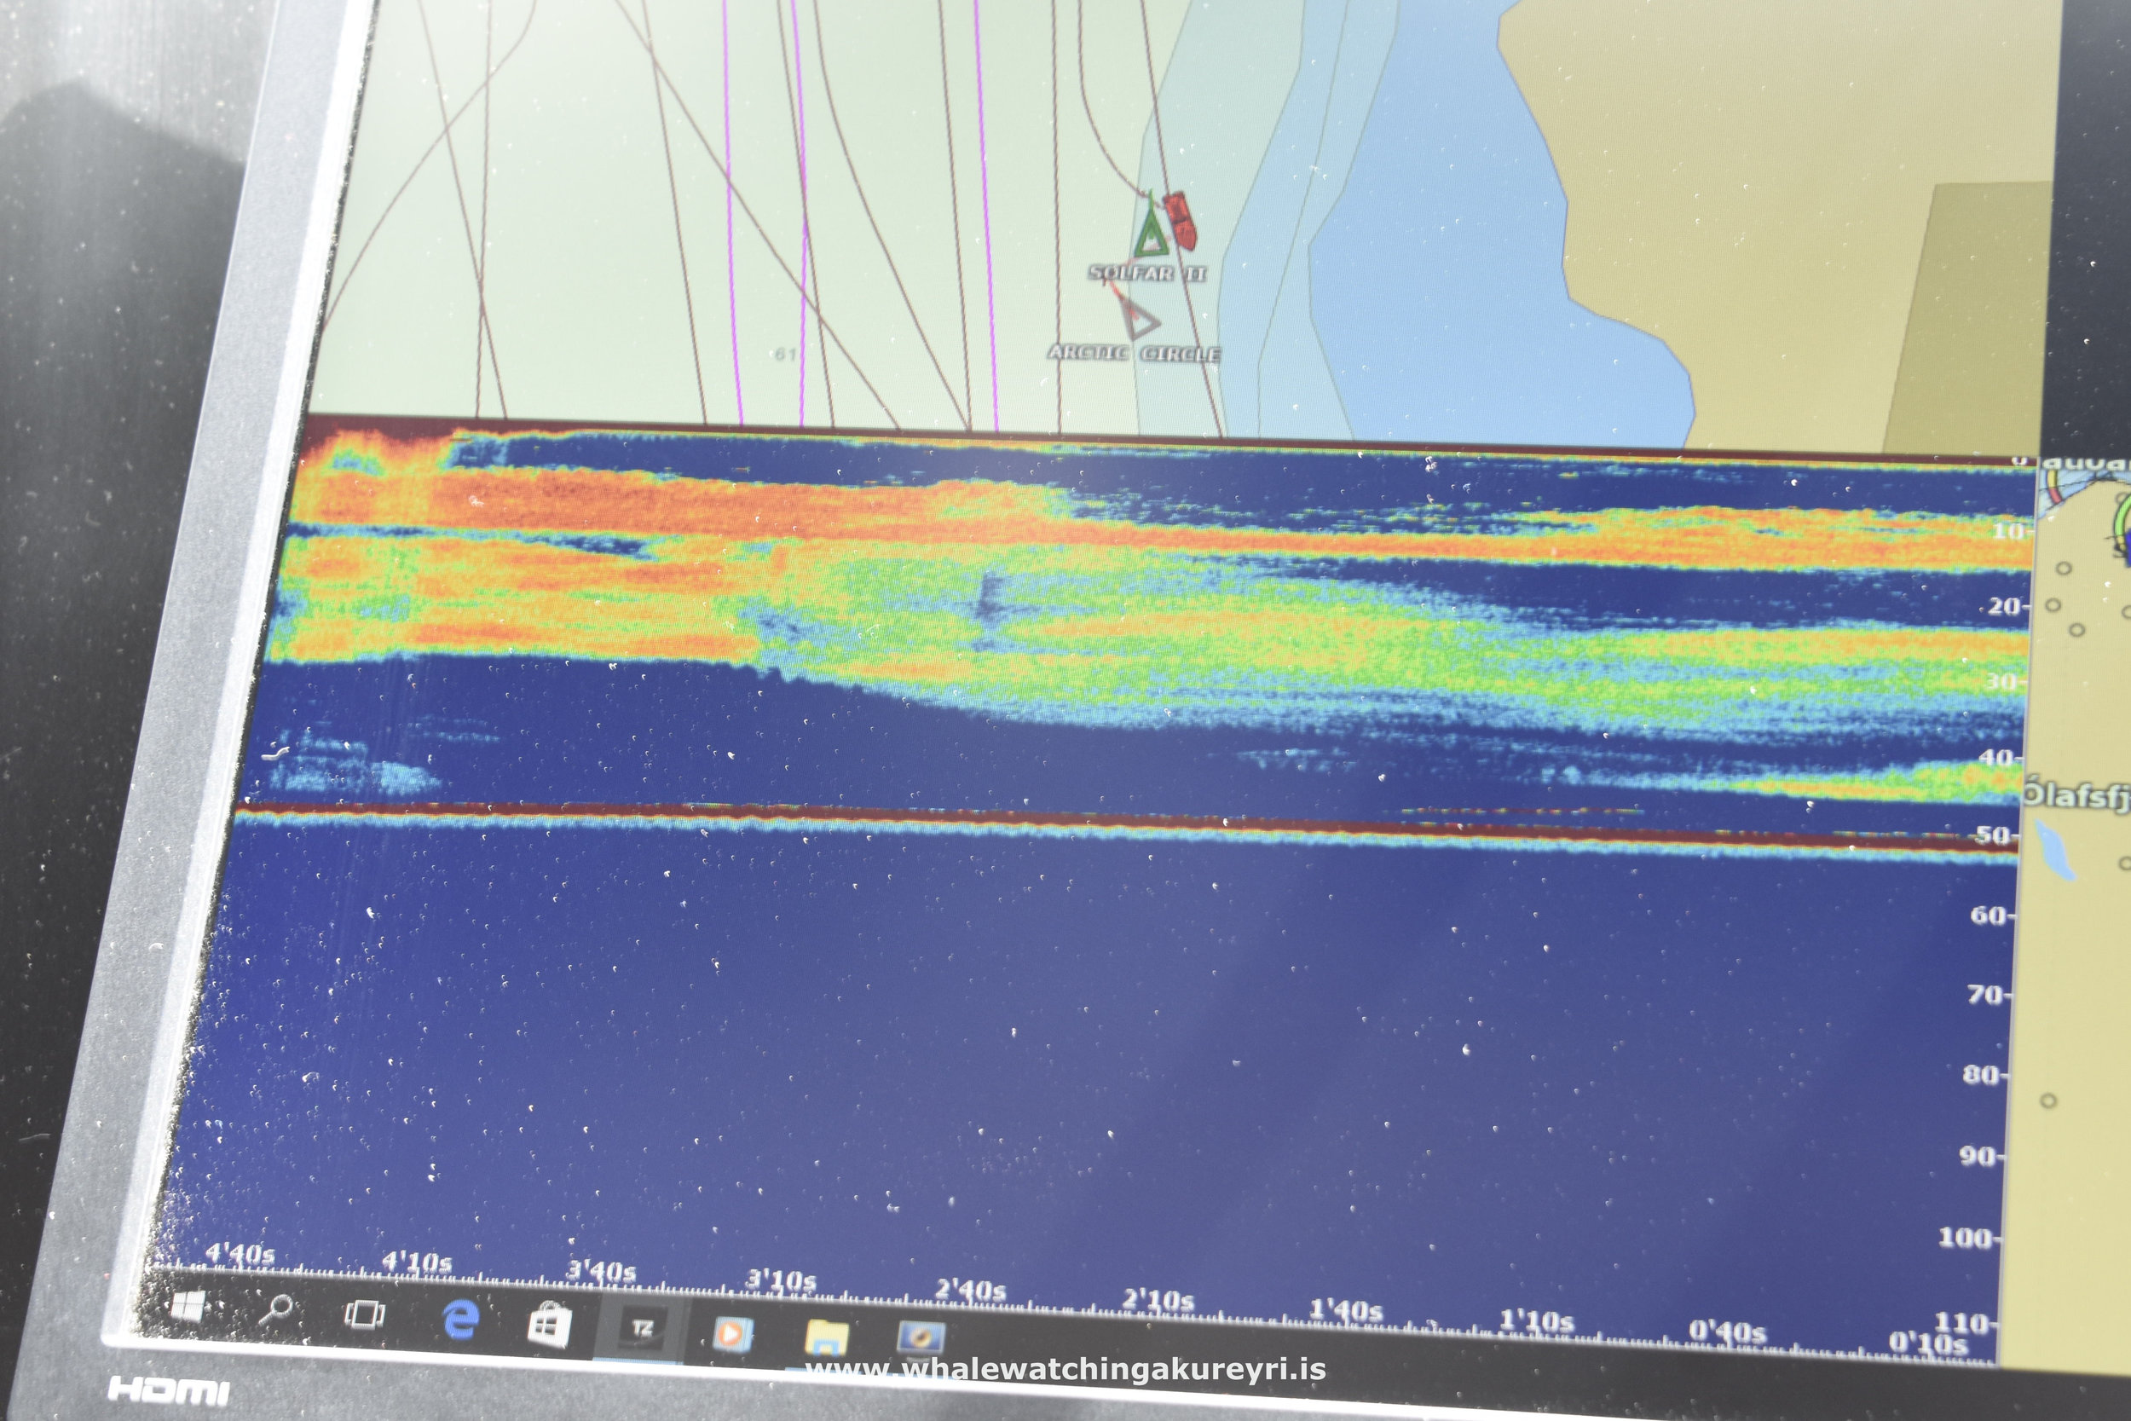
Task: Click the taskbar search magnifier icon
Action: coord(278,1309)
